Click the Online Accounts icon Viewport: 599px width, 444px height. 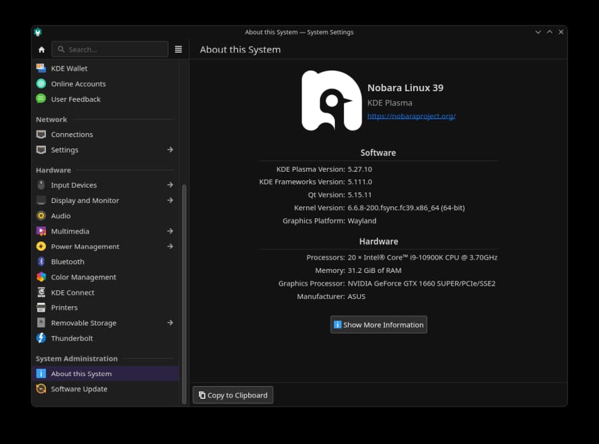click(41, 84)
